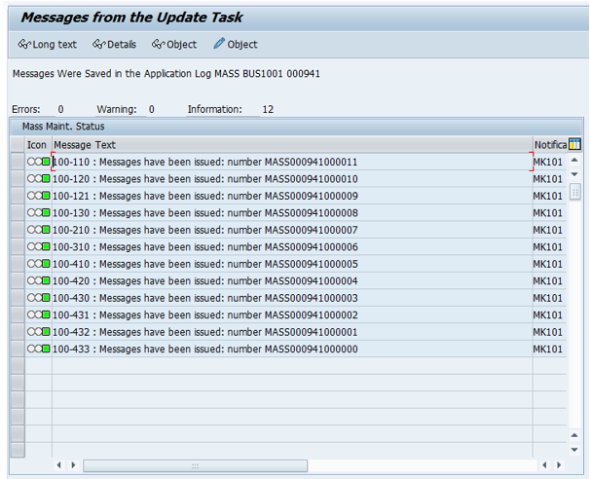Click bottom page-down arrow of vertical scrollbar
590x479 pixels.
click(x=574, y=449)
